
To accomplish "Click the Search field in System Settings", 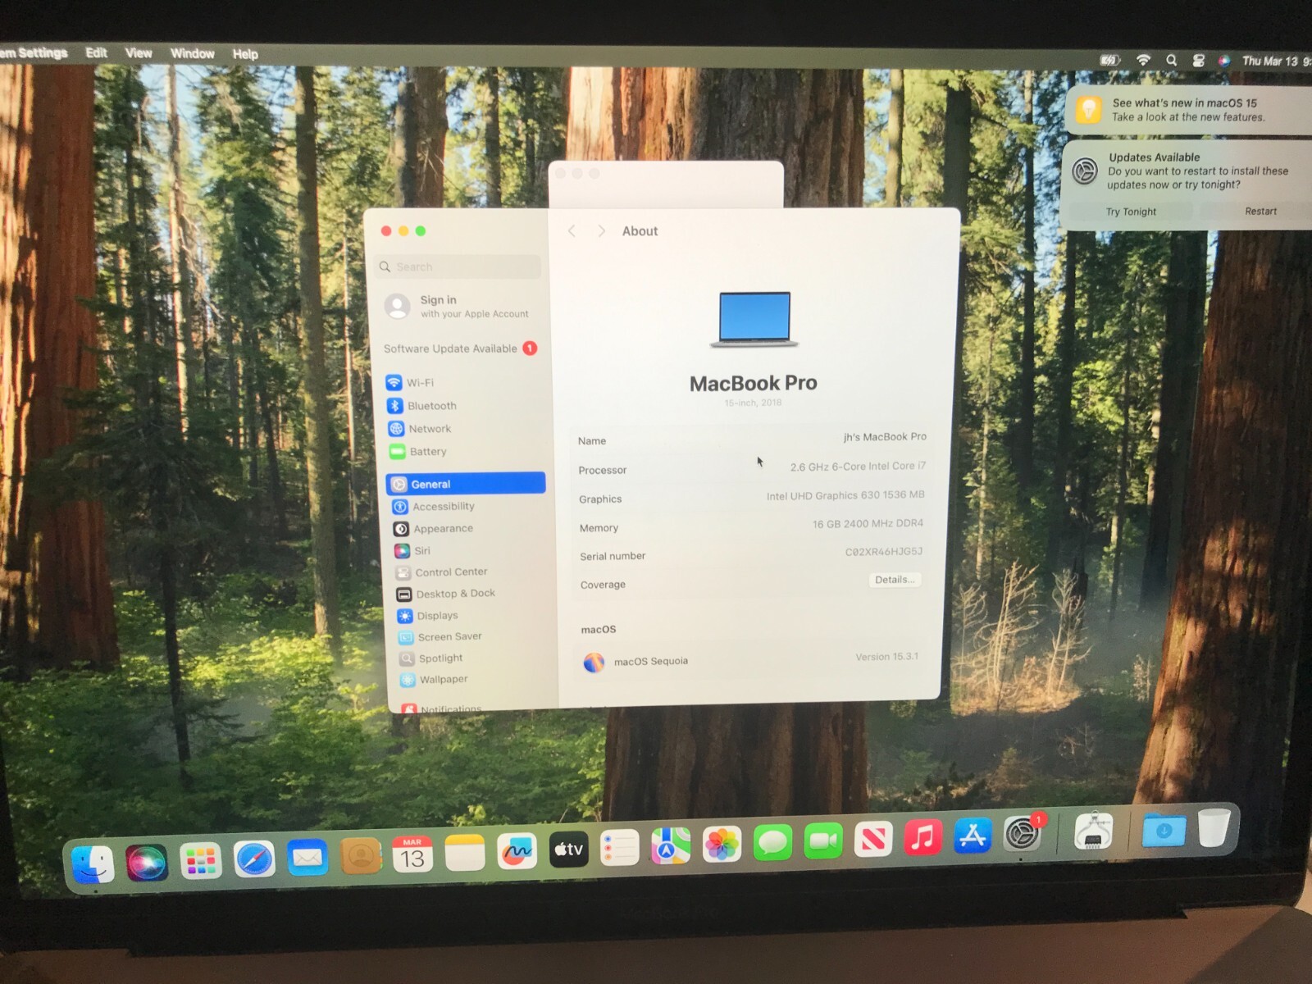I will click(457, 266).
